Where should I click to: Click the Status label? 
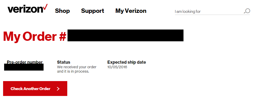64,62
